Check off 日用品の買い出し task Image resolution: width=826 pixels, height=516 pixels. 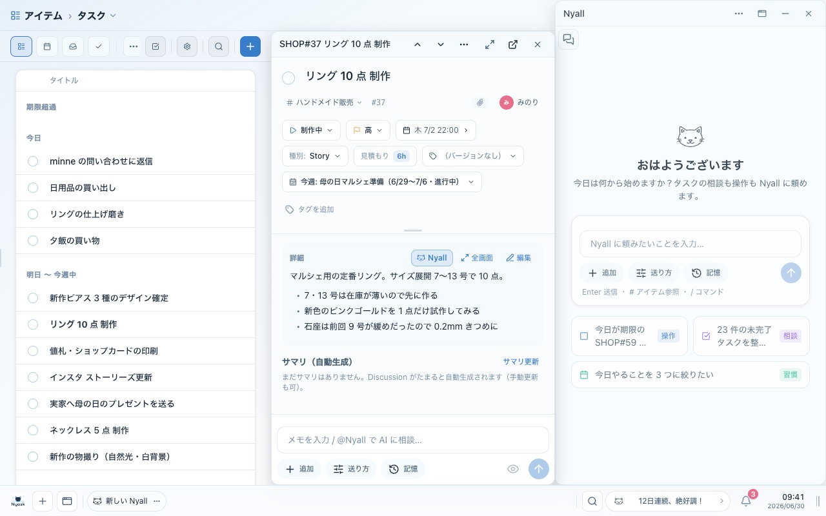tap(33, 188)
